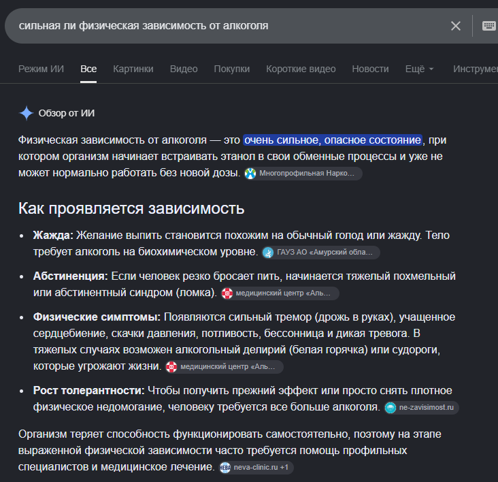Viewport: 498px width, 482px height.
Task: Switch to the Короткие видео tab
Action: click(301, 69)
